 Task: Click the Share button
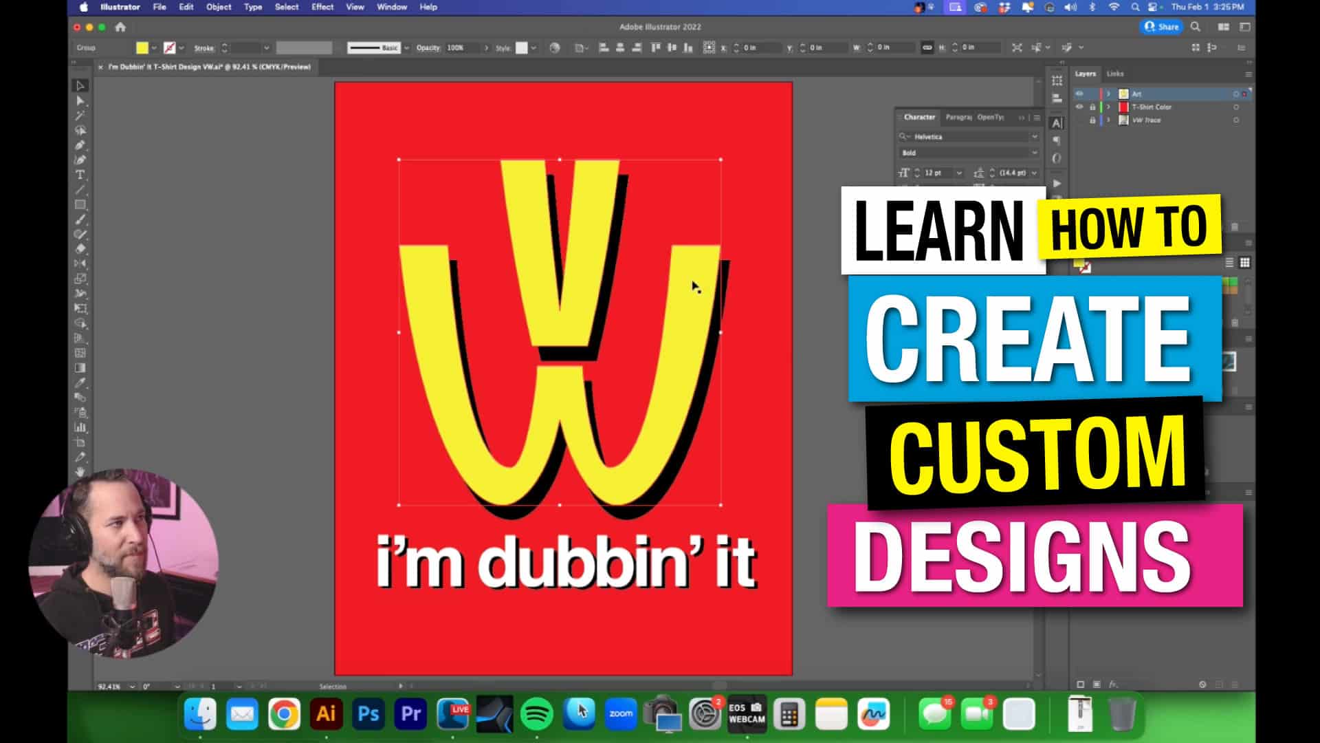[1161, 27]
